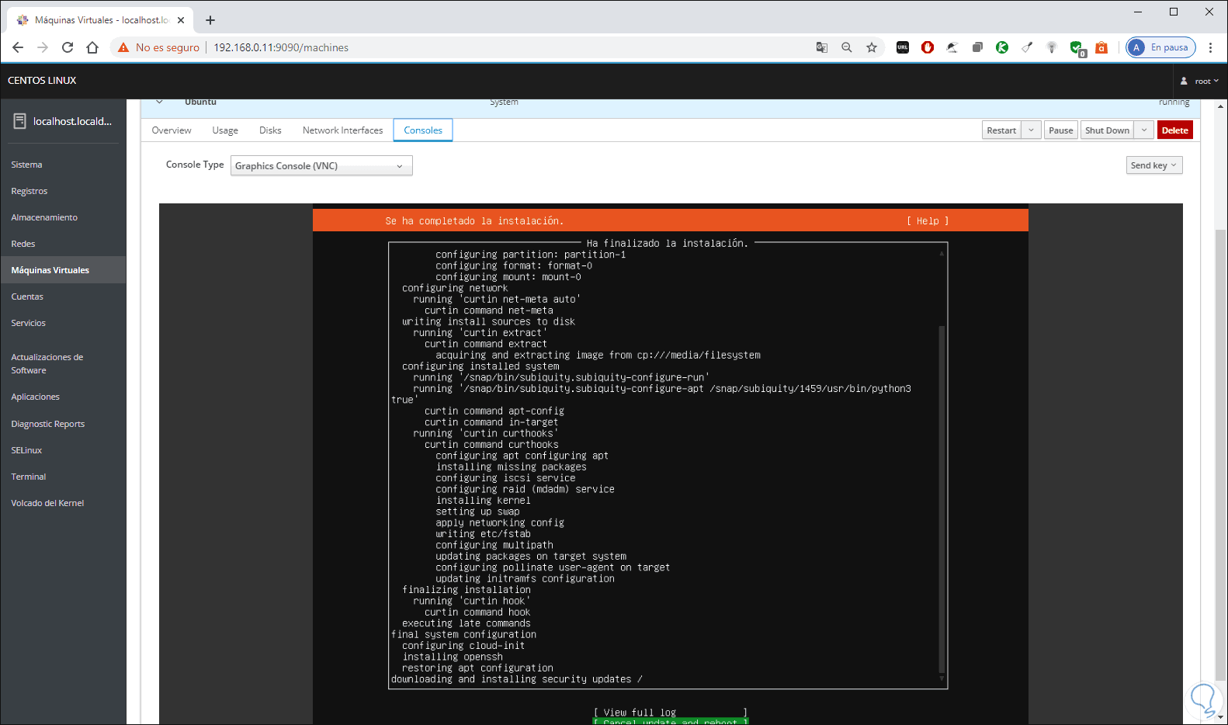Open the orange shopping bag extension

click(x=1101, y=47)
